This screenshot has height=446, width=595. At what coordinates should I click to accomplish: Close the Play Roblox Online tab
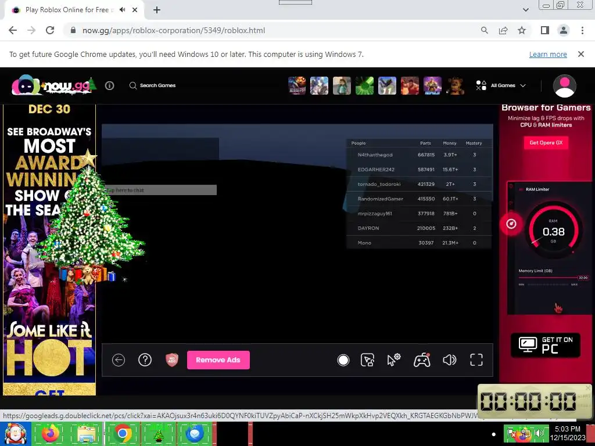coord(135,10)
